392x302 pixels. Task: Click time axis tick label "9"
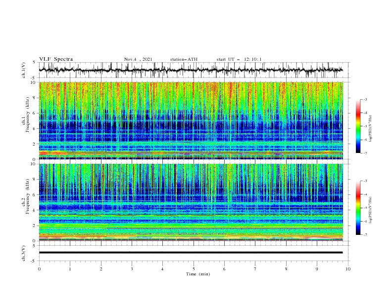pos(317,269)
